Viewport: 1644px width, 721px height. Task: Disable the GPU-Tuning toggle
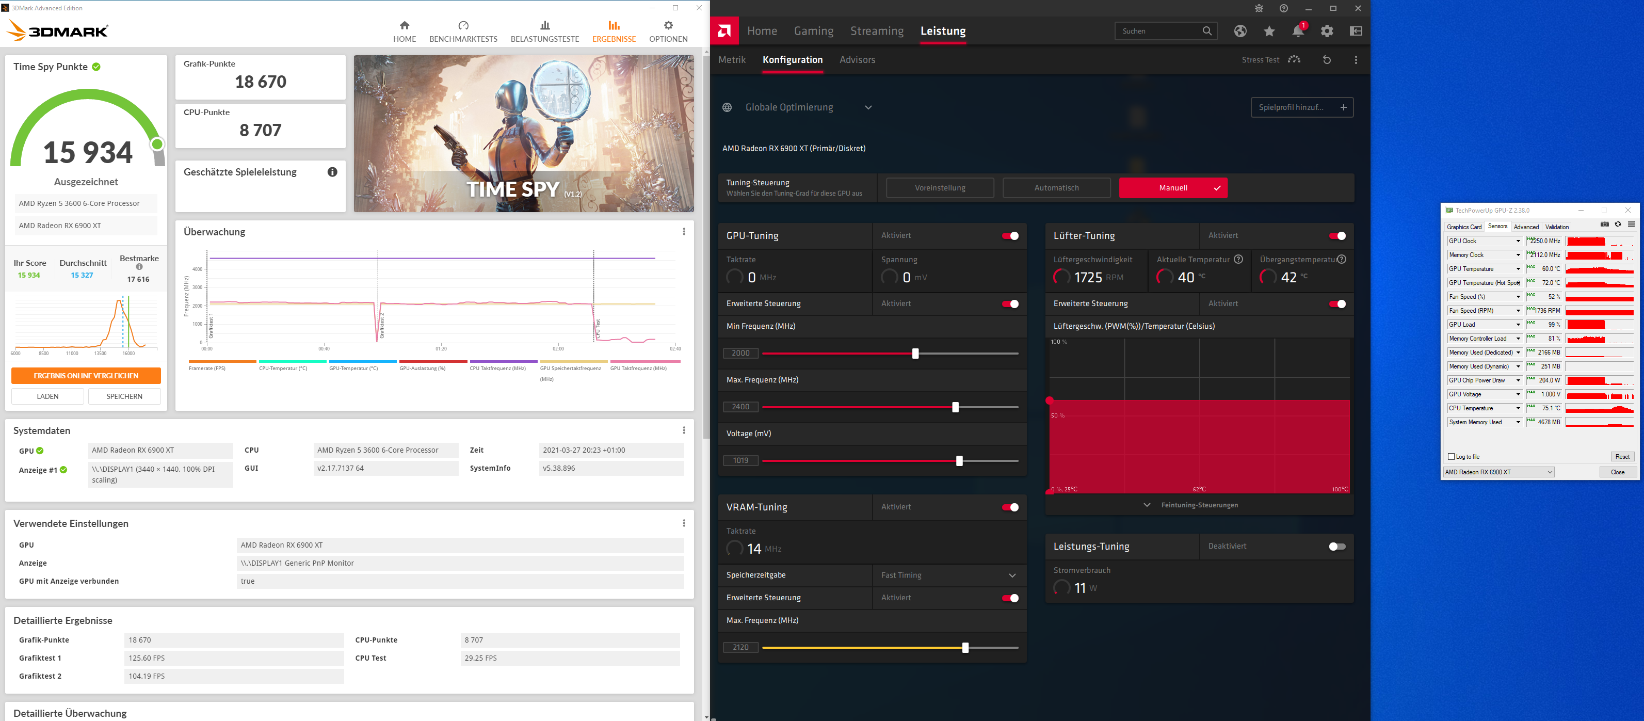(x=1010, y=236)
